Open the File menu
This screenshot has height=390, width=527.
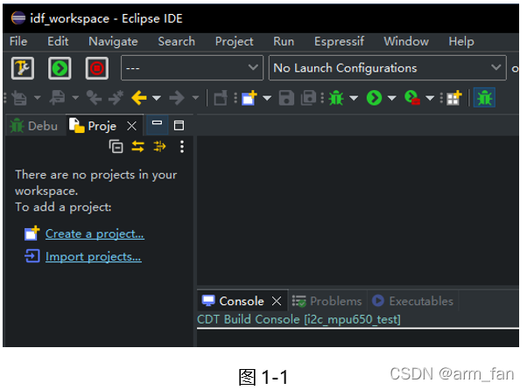pyautogui.click(x=18, y=42)
